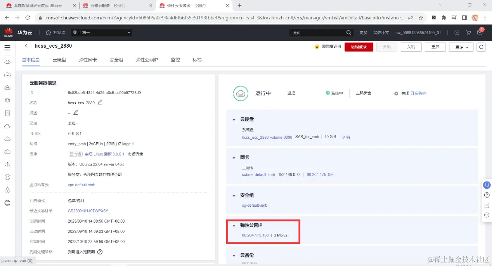
Task: Collapse the 云硬盘 section
Action: [x=234, y=119]
